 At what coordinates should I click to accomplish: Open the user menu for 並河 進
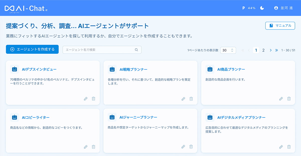point(283,8)
